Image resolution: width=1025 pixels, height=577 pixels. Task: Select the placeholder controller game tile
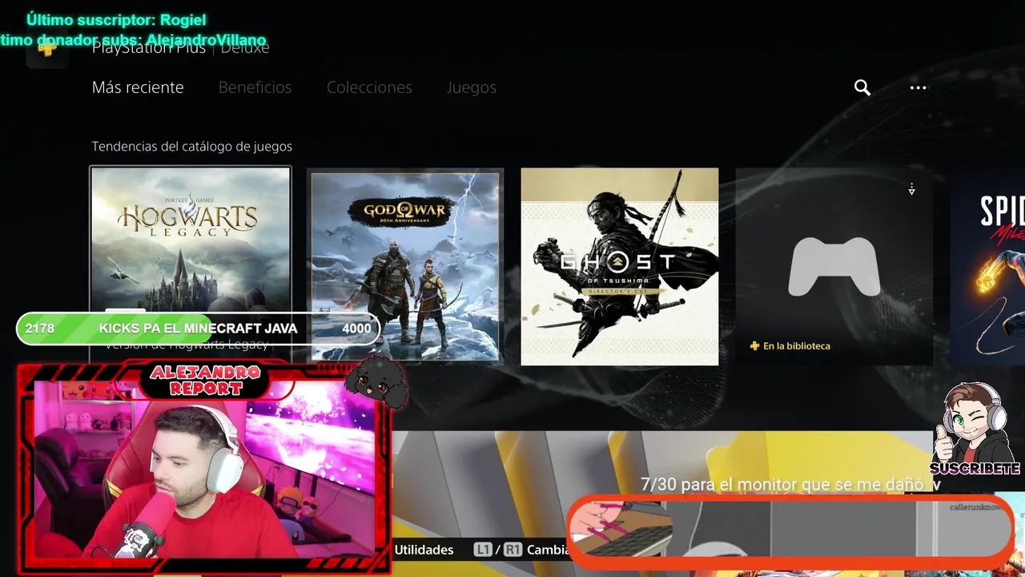834,266
